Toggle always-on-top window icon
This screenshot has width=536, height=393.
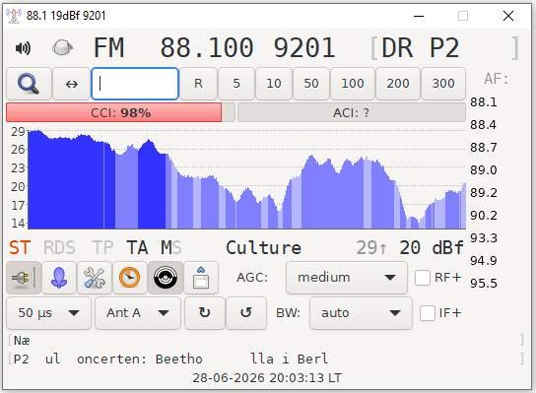[201, 278]
